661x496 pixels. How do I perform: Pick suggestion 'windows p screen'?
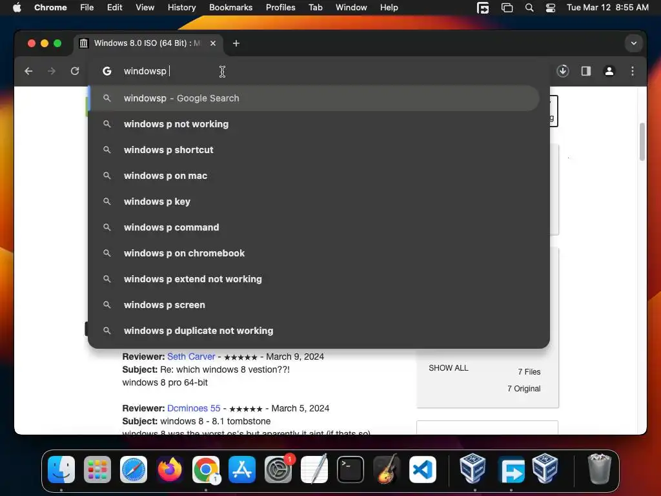314,305
